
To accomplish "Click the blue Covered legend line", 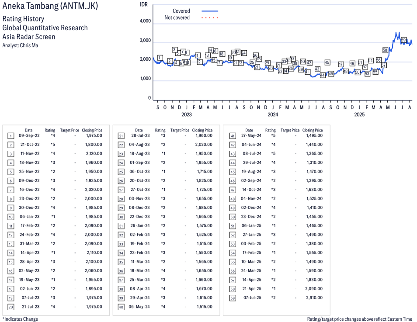I will 210,11.
